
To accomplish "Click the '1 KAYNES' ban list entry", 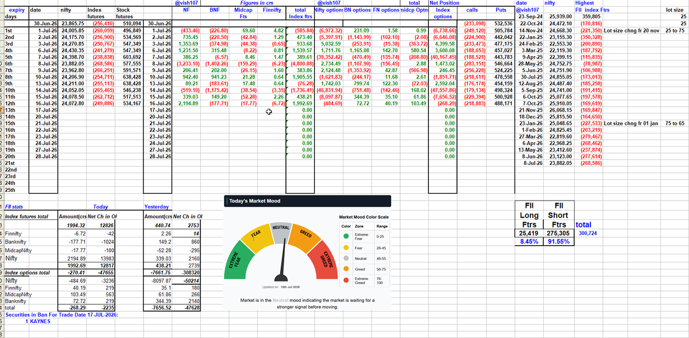I will (x=38, y=322).
